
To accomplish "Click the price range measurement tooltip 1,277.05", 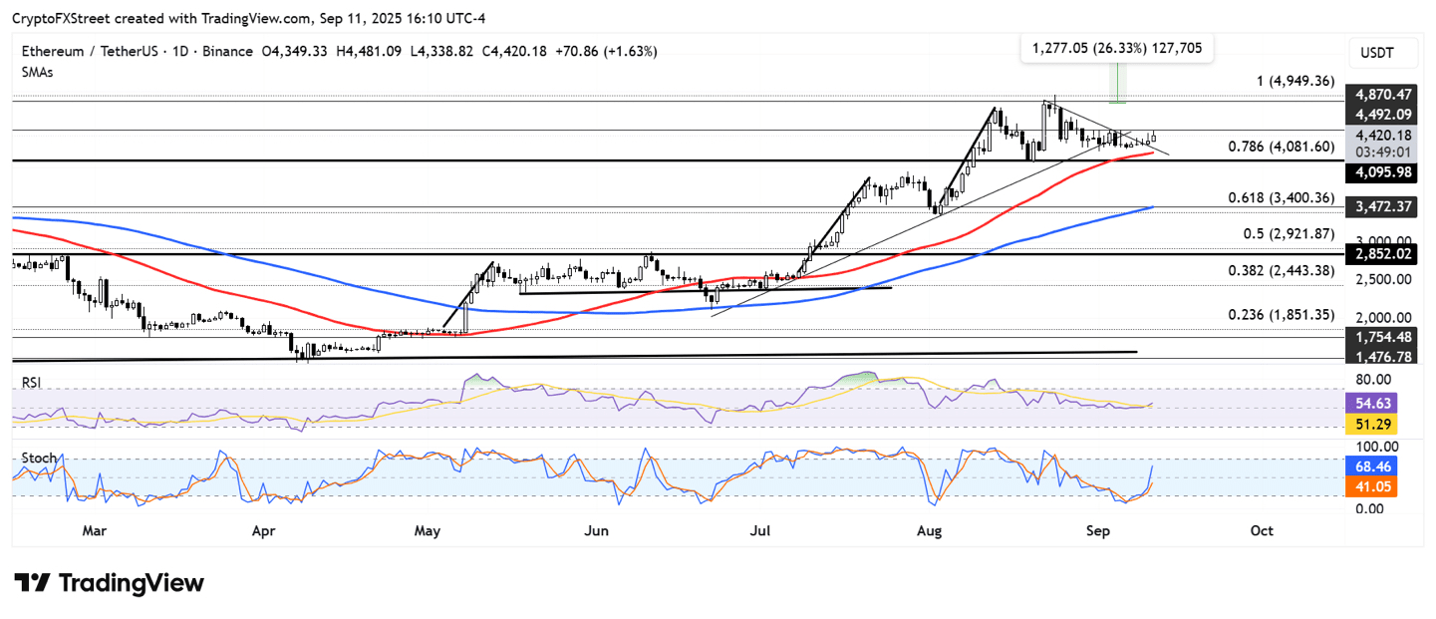I will [1115, 48].
